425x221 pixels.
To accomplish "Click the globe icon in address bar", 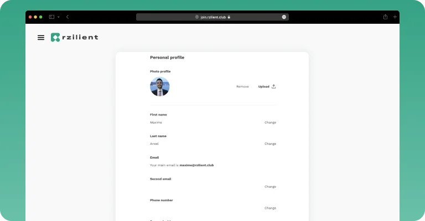I will click(197, 17).
